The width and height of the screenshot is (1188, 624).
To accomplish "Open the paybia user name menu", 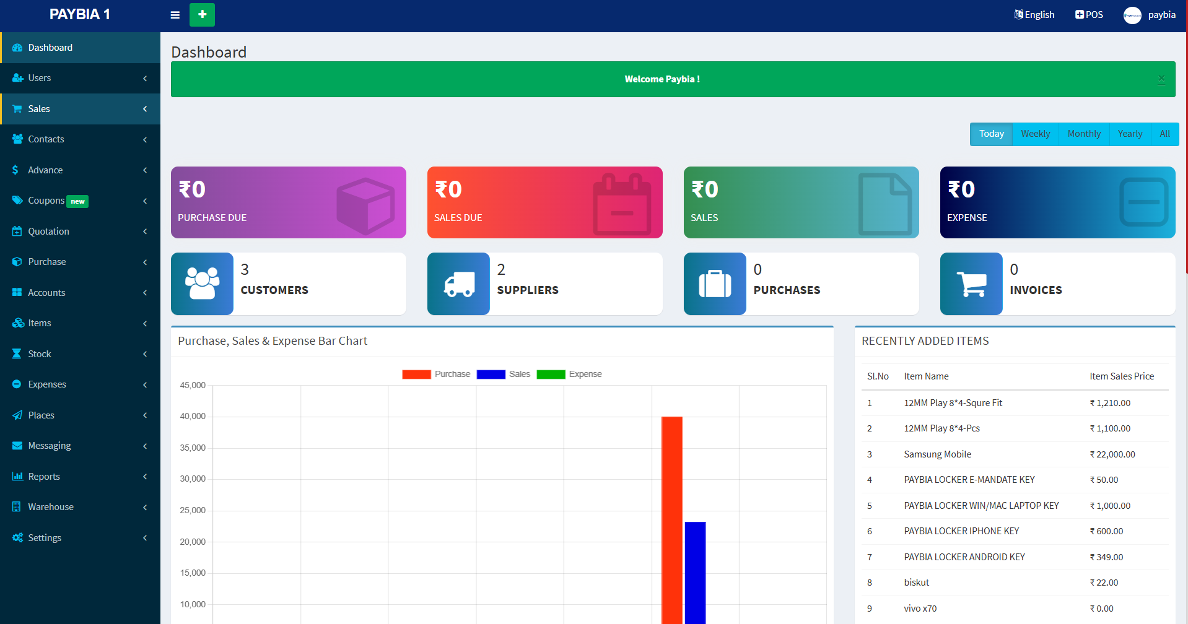I will click(x=1161, y=14).
